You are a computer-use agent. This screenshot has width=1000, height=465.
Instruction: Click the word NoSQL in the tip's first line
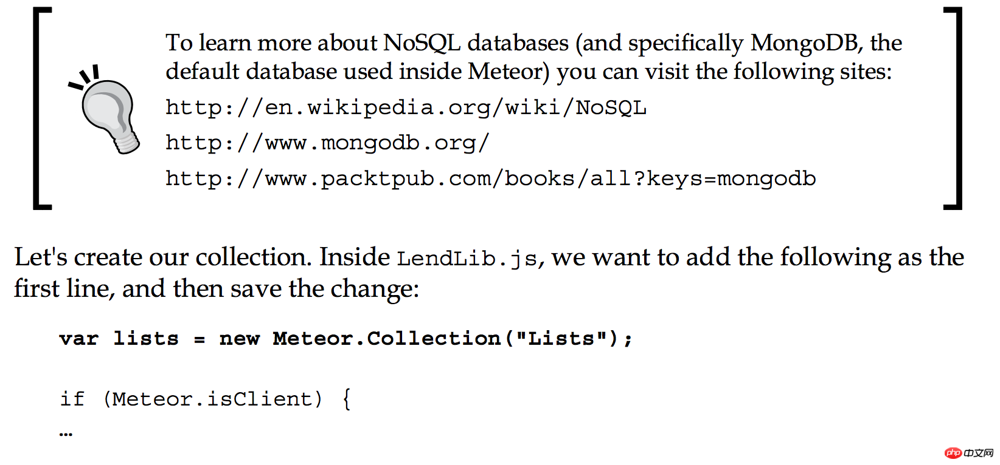422,43
